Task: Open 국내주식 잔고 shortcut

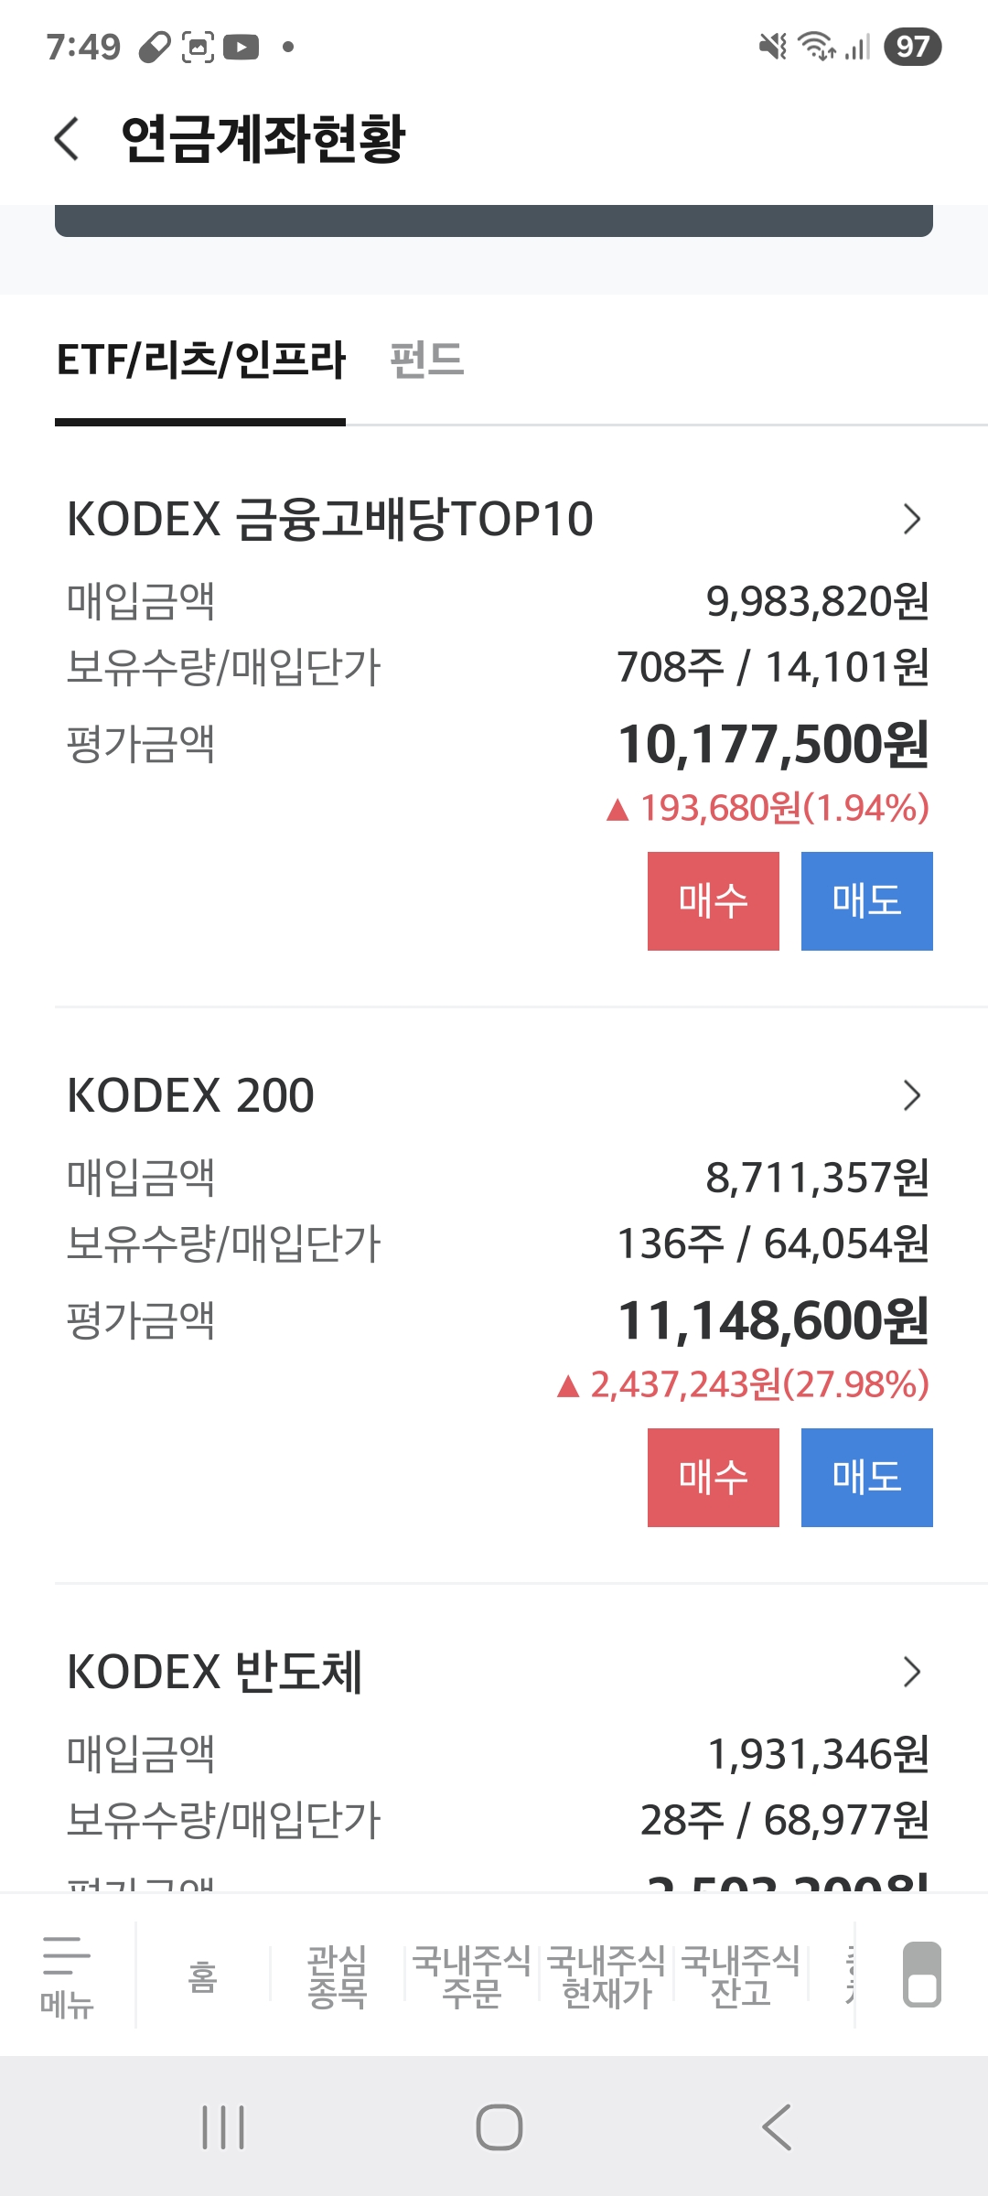Action: click(x=741, y=1976)
